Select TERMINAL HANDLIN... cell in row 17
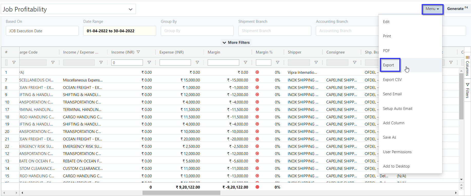This screenshot has height=196, width=471. (82, 110)
